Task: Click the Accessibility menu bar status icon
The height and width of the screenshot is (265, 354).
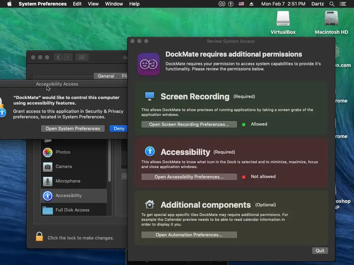Action: [x=231, y=4]
